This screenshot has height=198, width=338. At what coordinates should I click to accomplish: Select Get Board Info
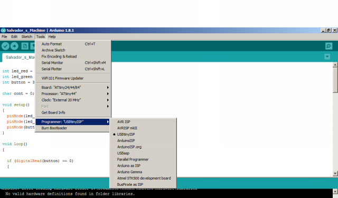[x=73, y=112]
